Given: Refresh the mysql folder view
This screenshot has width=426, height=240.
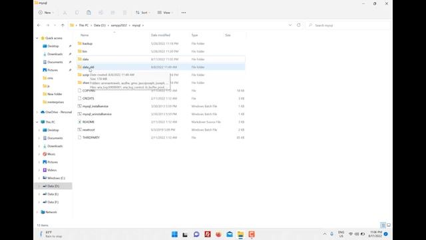Looking at the screenshot, I should [x=299, y=25].
